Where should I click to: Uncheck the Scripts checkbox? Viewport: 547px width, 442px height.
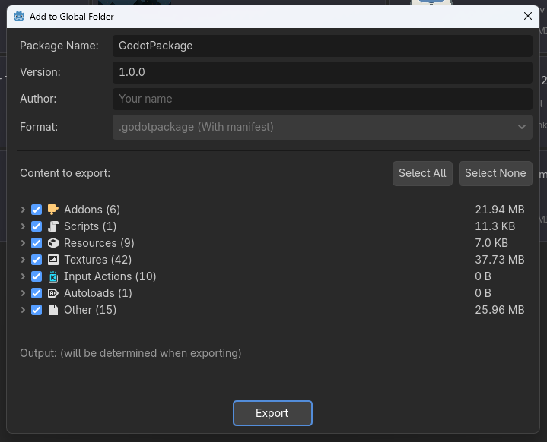tap(37, 226)
